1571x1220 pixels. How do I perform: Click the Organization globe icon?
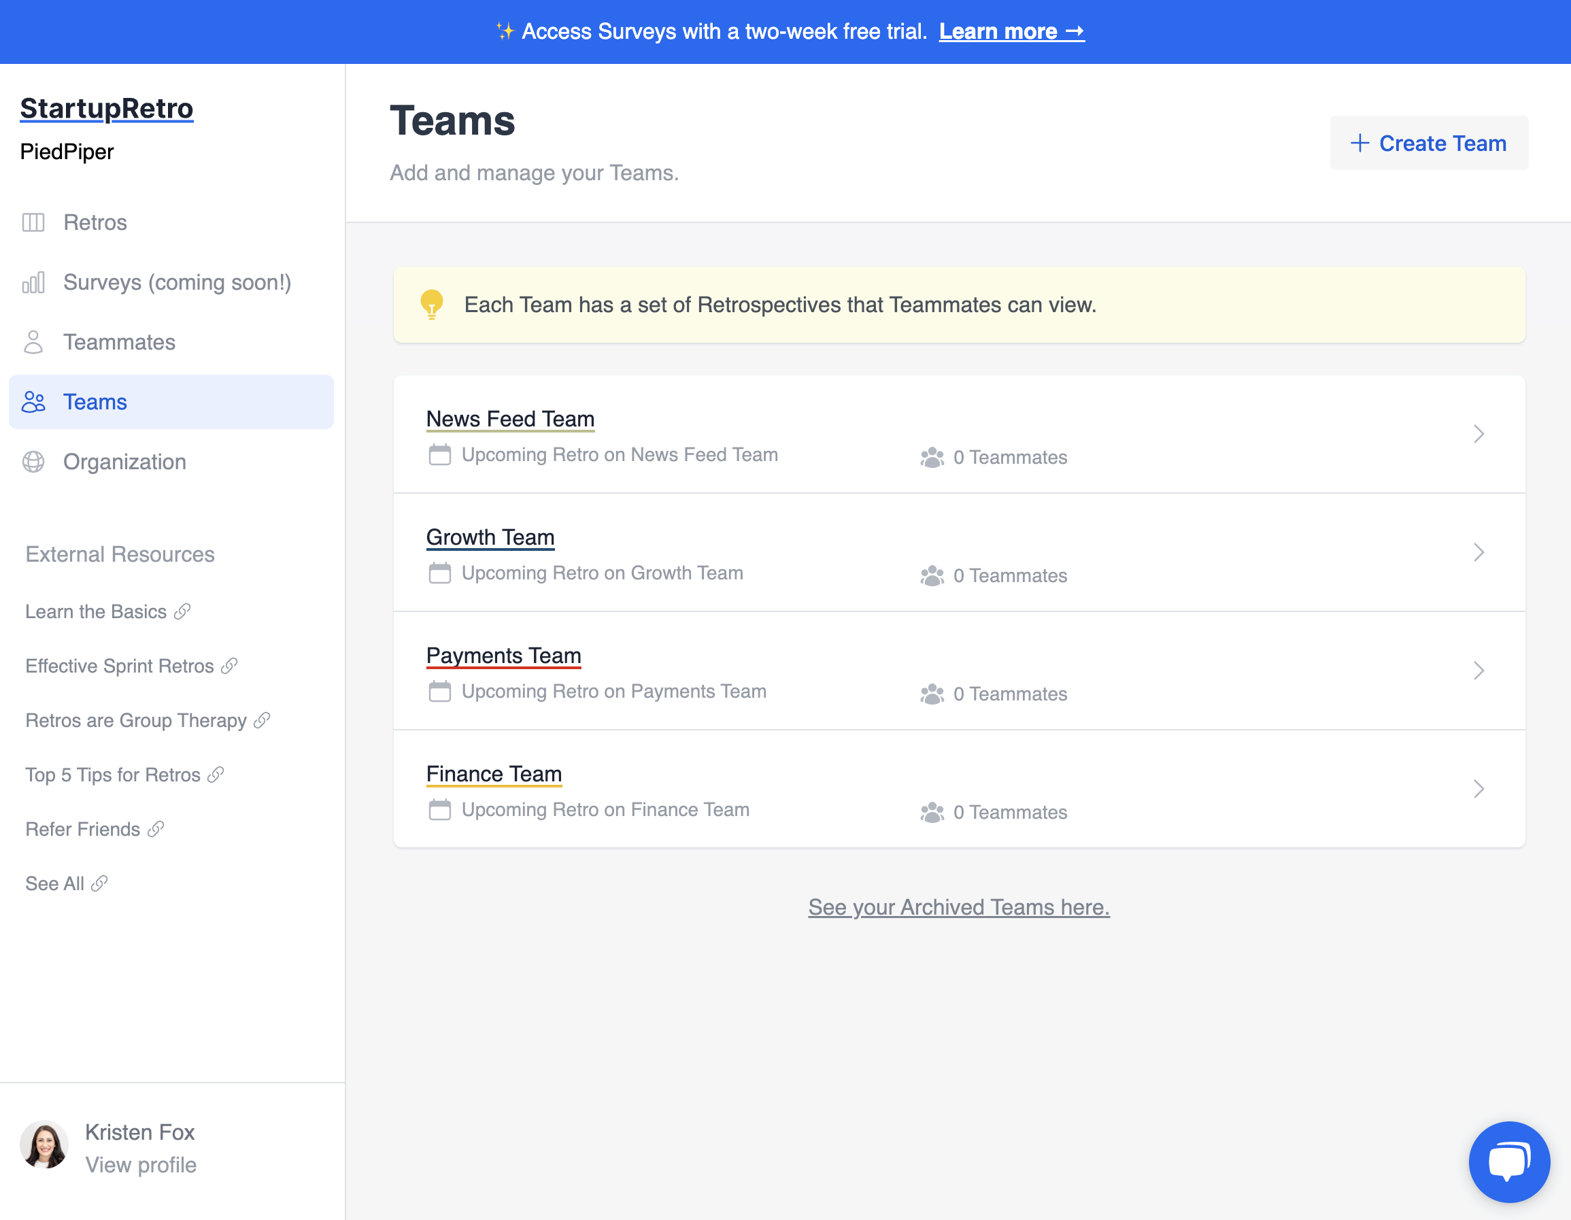(33, 462)
